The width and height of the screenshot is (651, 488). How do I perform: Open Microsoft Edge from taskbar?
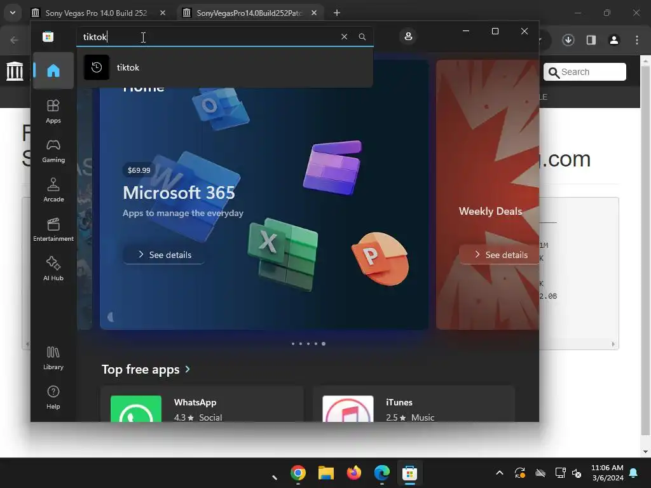(381, 473)
